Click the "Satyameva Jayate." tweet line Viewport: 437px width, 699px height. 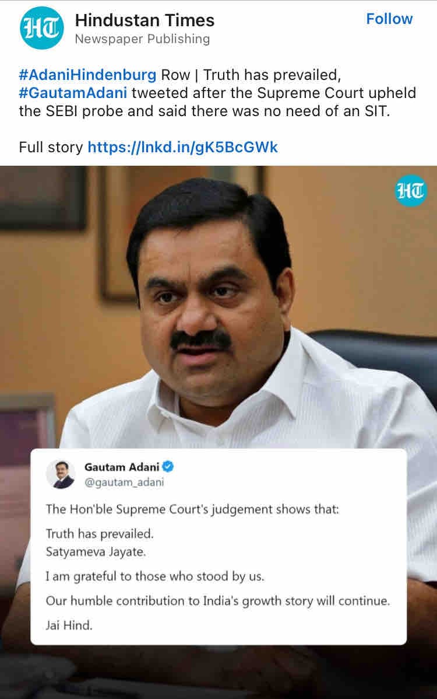96,552
